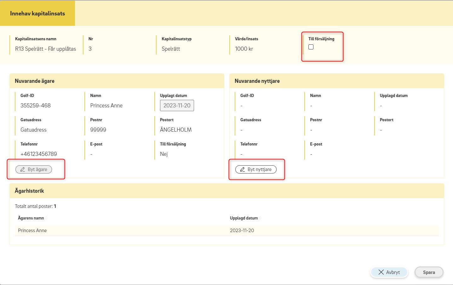Tick the Till försäljning checkbox

pyautogui.click(x=311, y=47)
